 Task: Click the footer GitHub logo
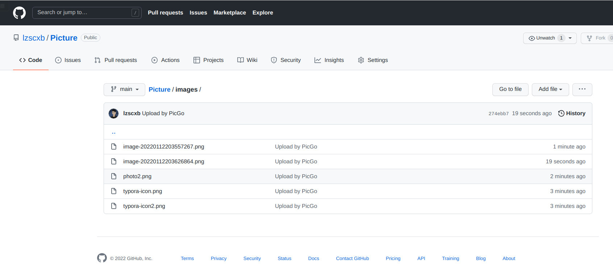[102, 258]
